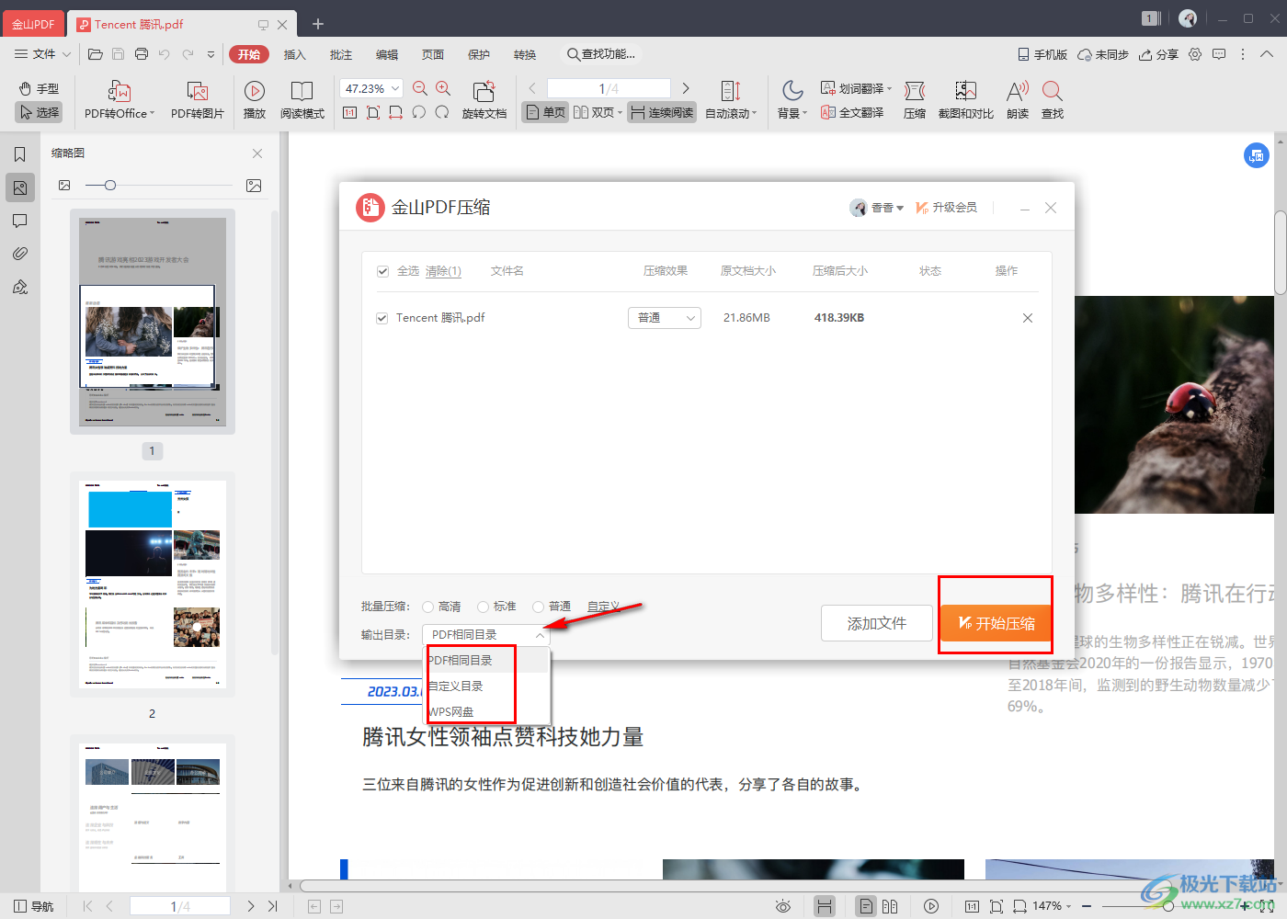Toggle the 全选 checkbox

pos(382,271)
